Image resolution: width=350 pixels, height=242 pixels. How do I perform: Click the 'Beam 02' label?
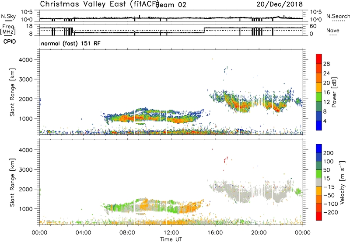click(171, 5)
